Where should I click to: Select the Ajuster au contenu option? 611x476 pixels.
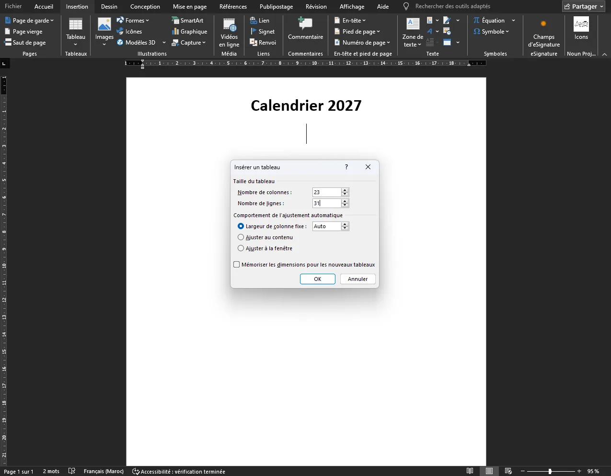(x=265, y=237)
